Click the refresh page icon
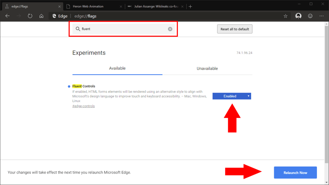Viewport: 329px width, 185px height. point(30,16)
